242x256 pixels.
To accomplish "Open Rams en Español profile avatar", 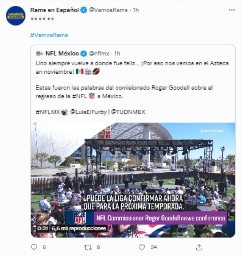I will click(16, 16).
